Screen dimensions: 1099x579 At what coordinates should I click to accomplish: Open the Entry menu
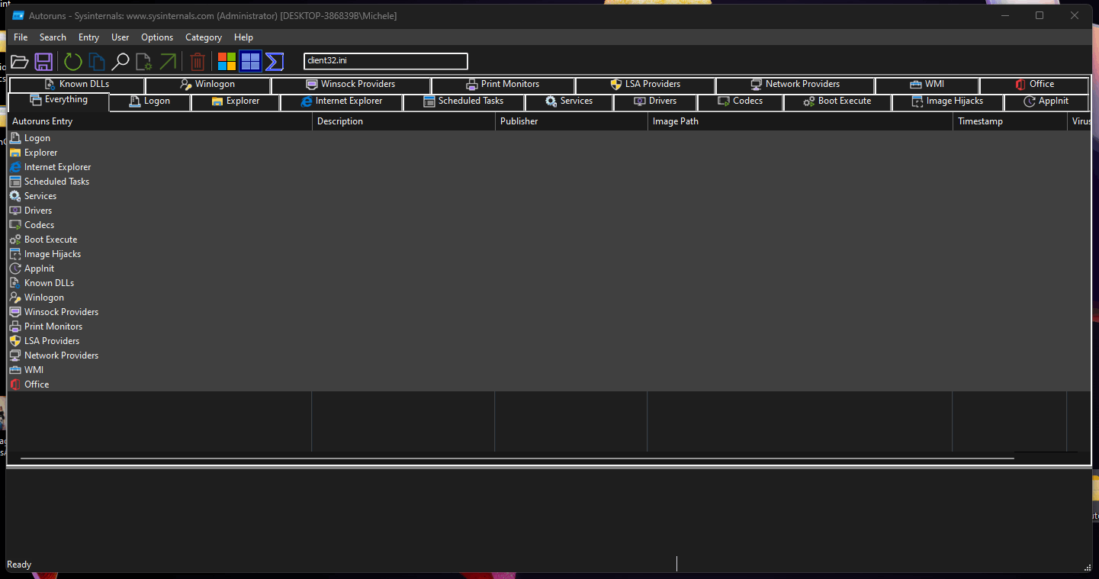[x=88, y=37]
